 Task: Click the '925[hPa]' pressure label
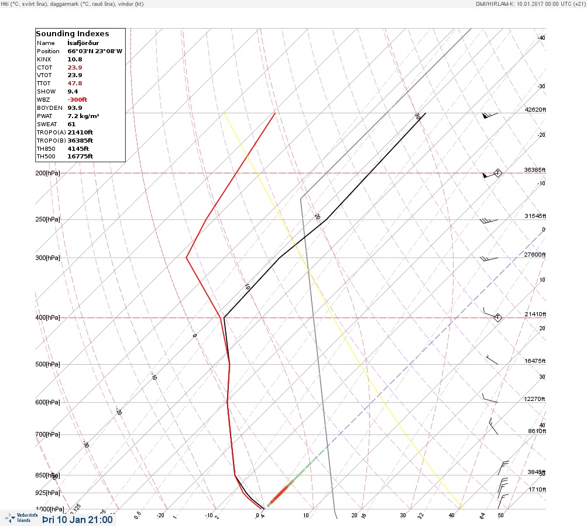click(47, 493)
